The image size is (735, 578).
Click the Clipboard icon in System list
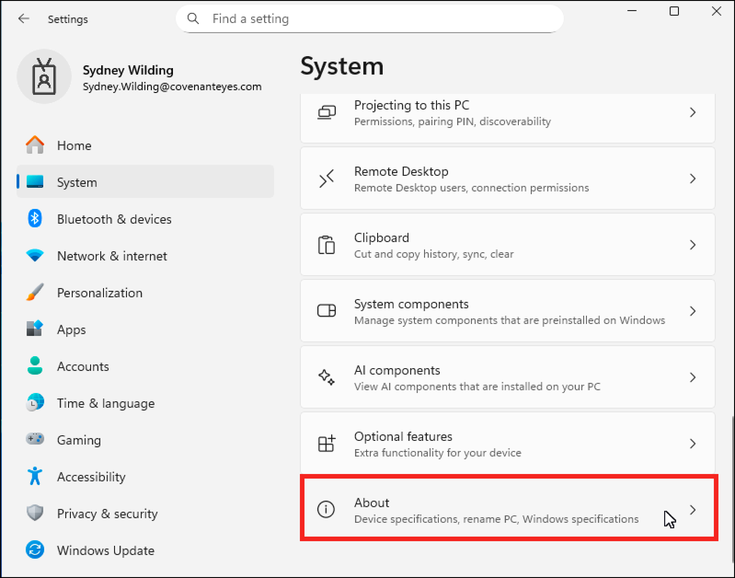pos(326,245)
